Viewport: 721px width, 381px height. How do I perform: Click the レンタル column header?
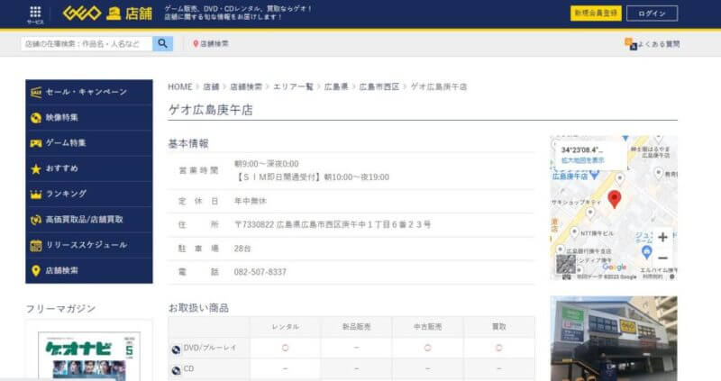coord(285,327)
